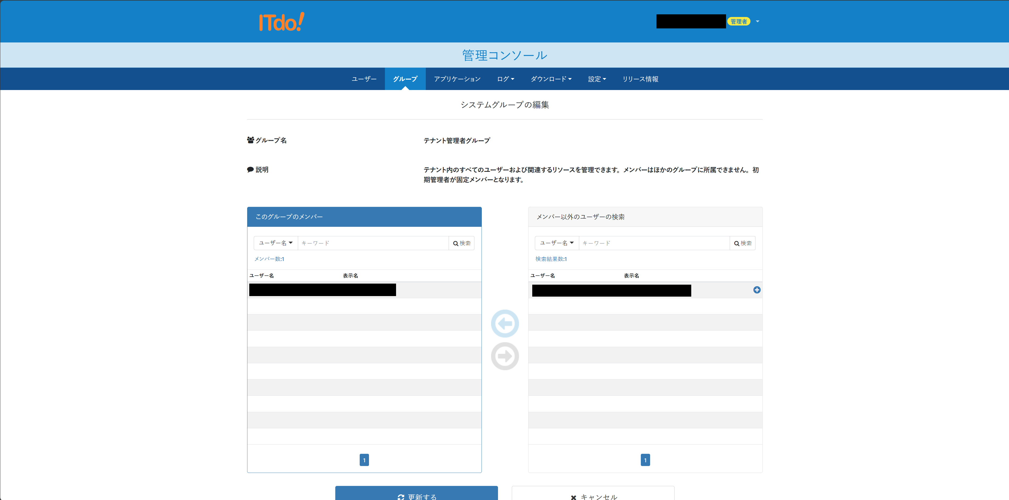Expand the 設定 menu

pyautogui.click(x=596, y=79)
